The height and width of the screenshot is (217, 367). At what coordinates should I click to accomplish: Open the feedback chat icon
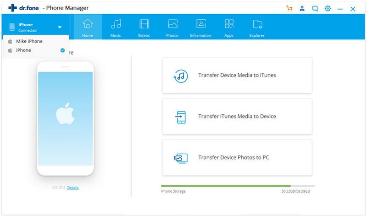(x=315, y=9)
